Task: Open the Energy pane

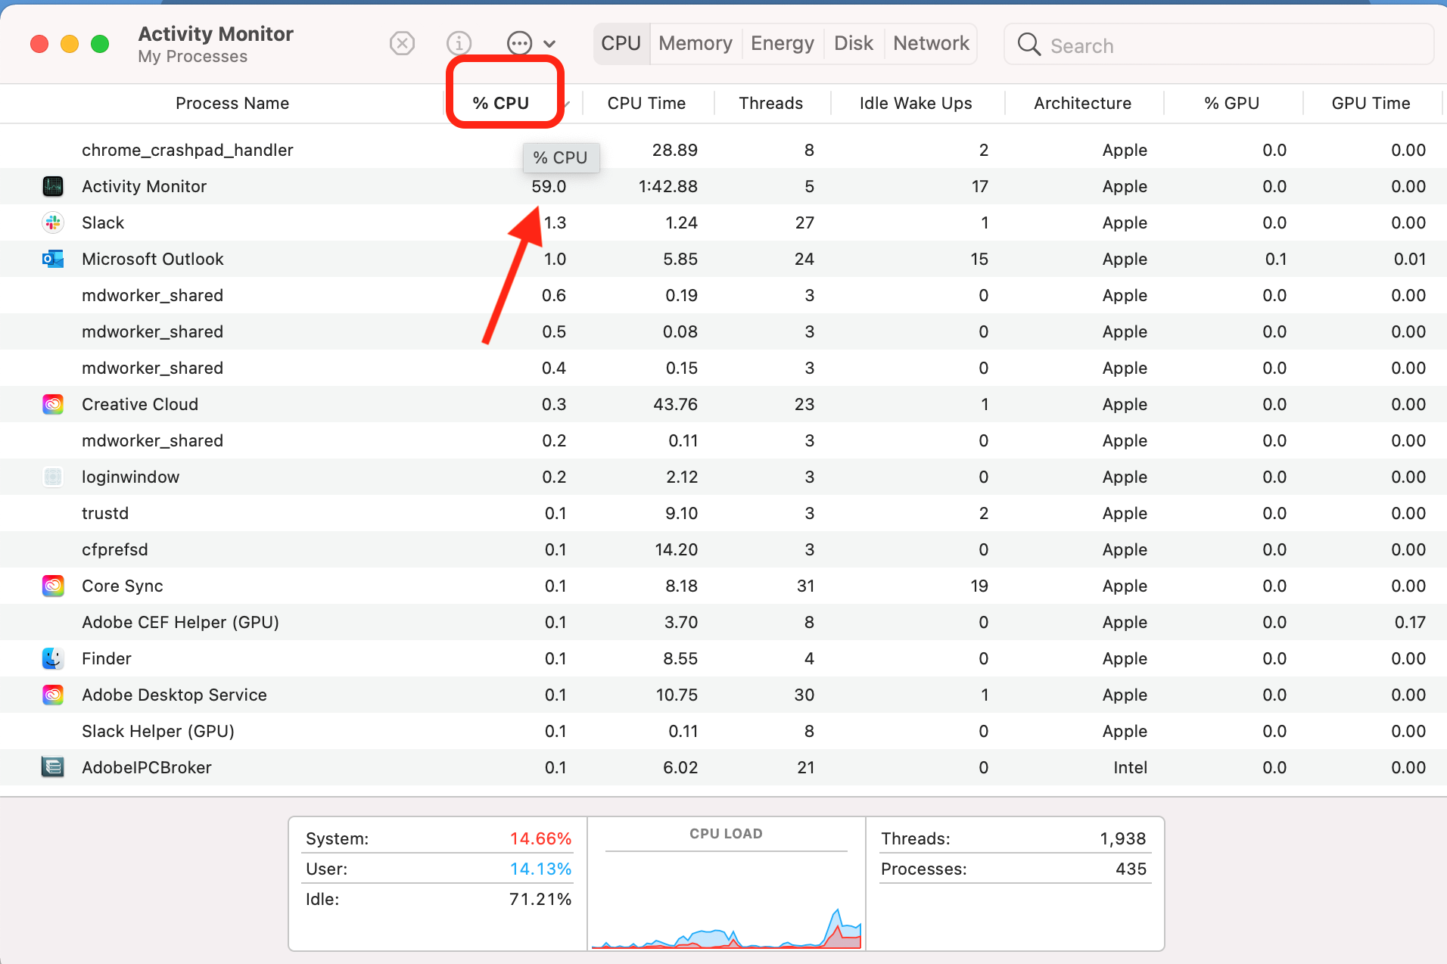Action: [783, 43]
